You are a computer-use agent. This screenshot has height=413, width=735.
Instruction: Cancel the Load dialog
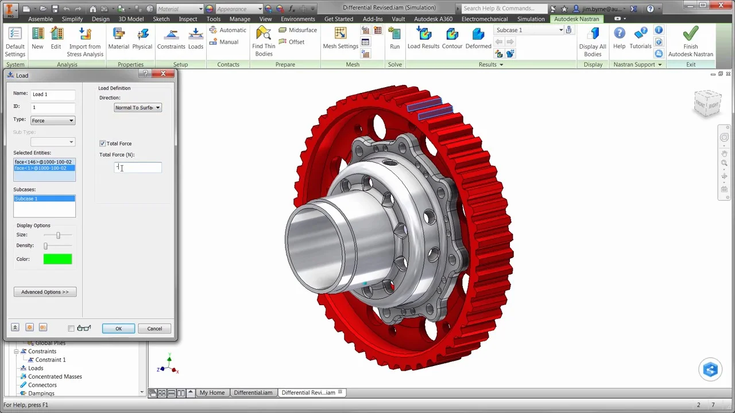pyautogui.click(x=154, y=329)
